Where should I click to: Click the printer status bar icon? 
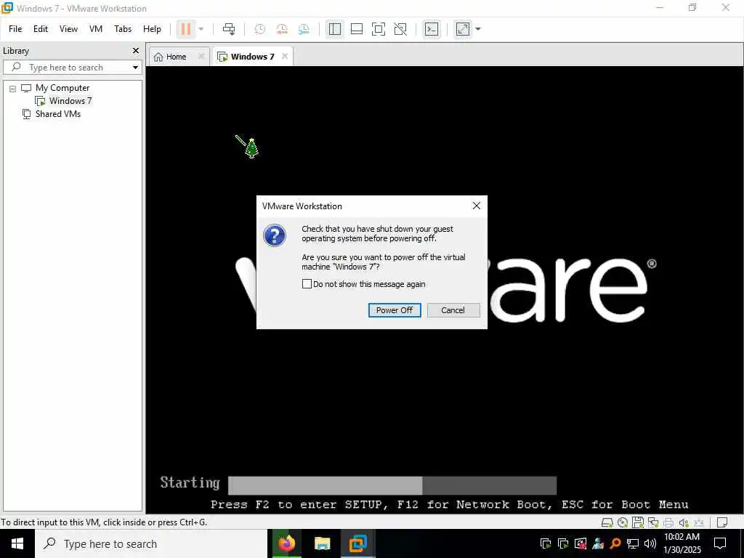[668, 522]
